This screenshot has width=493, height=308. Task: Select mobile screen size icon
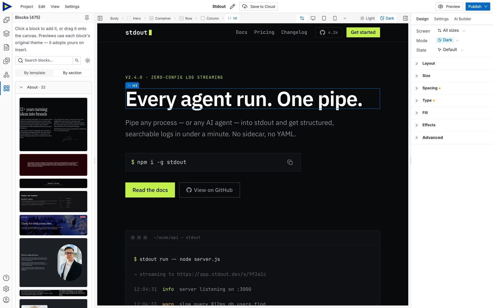click(x=335, y=18)
